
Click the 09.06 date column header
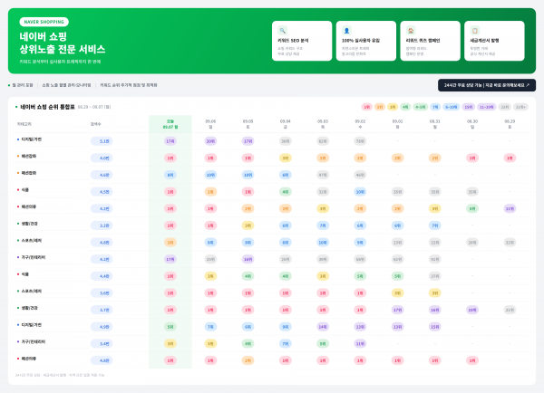tap(210, 124)
